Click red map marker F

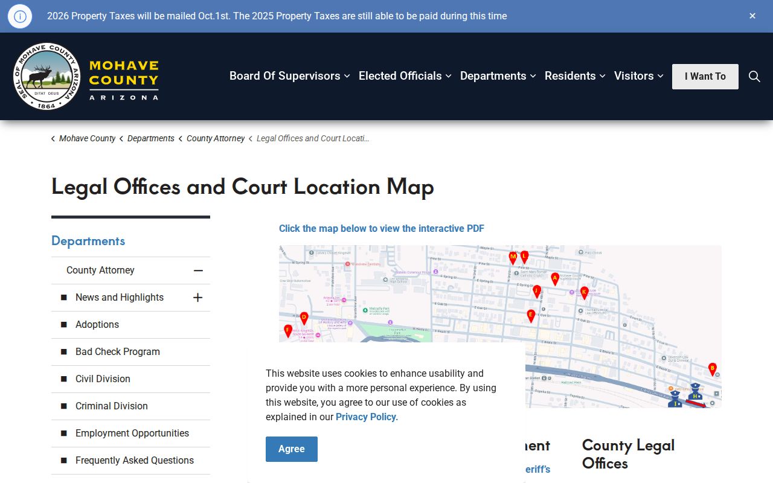coord(288,331)
